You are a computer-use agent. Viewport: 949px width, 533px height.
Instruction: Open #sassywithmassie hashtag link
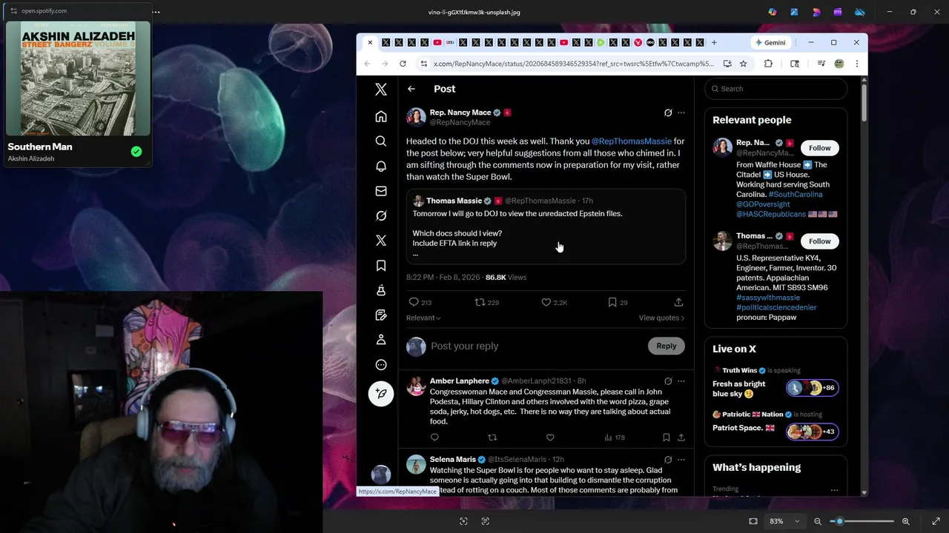[x=768, y=298]
